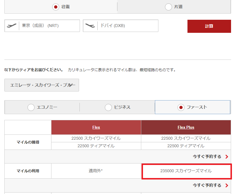This screenshot has width=236, height=194.
Task: Open the エミレーツ・スカイワーズ・ブルー tier dropdown
Action: tap(42, 85)
